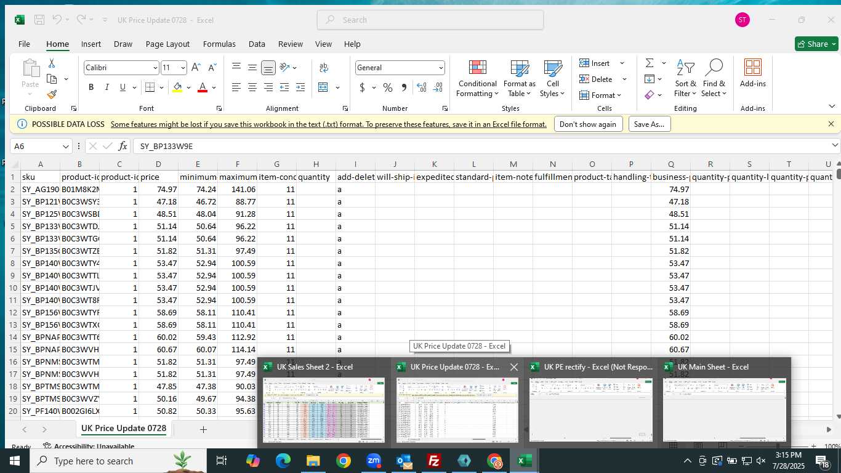Click the Save As... button

(650, 124)
